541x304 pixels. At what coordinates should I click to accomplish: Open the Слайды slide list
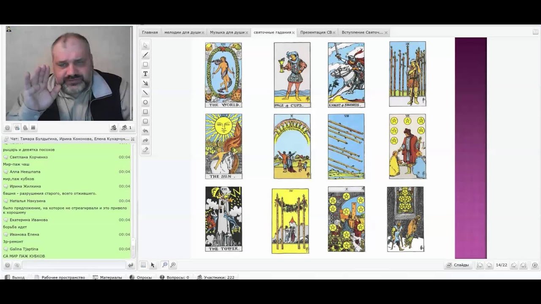[458, 265]
